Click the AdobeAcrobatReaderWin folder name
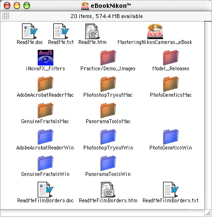 [x=45, y=148]
